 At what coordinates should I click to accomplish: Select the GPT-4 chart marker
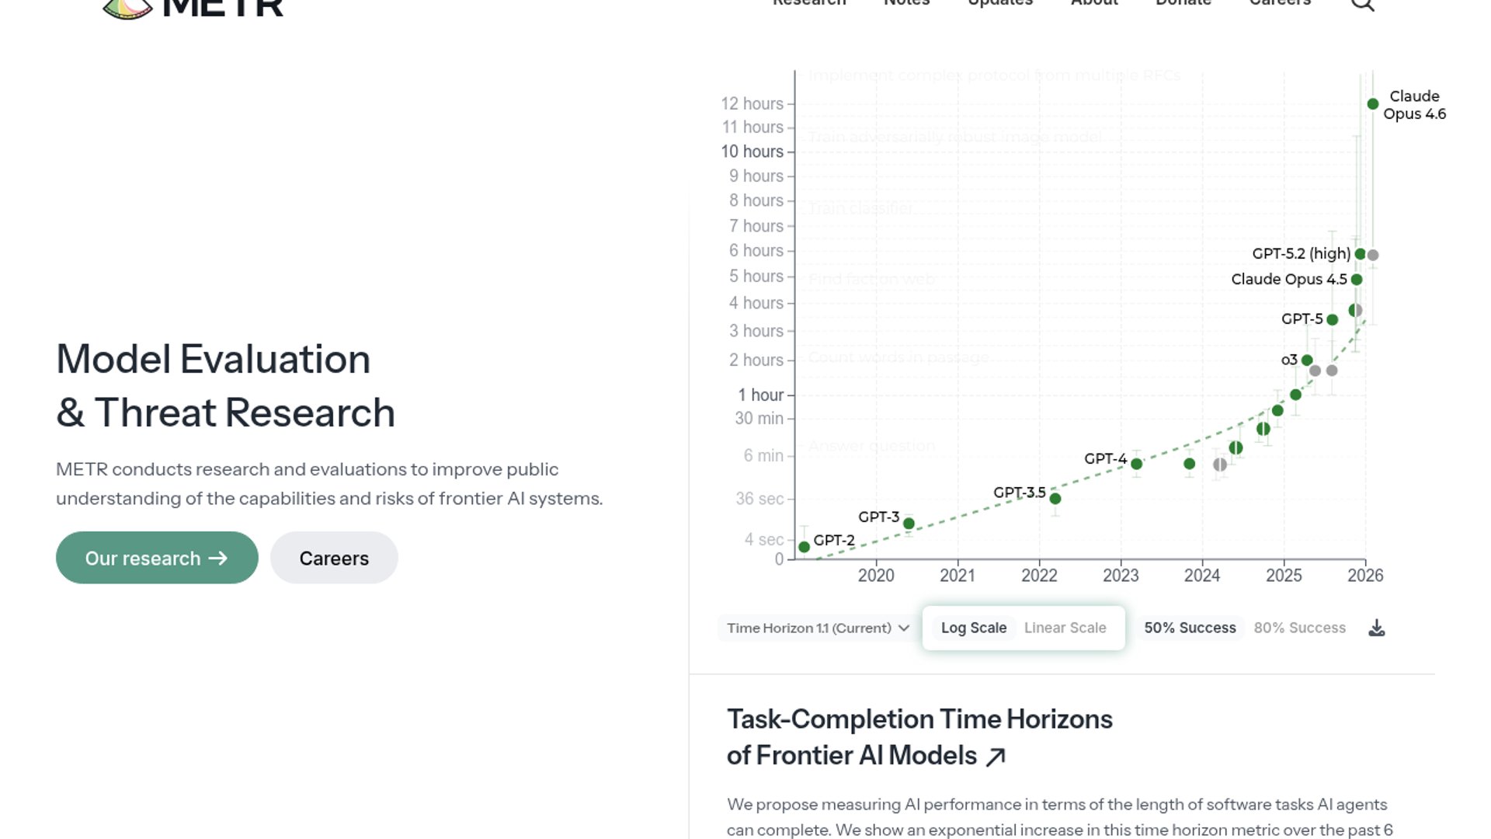[x=1136, y=464]
